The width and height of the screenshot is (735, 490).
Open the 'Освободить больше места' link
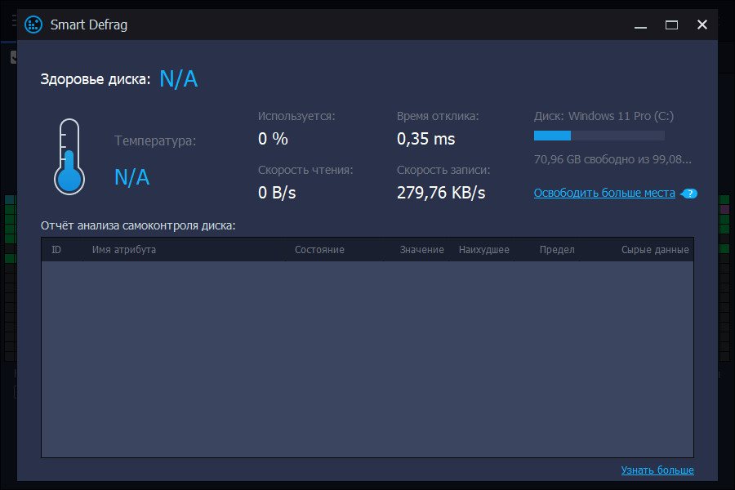point(604,193)
